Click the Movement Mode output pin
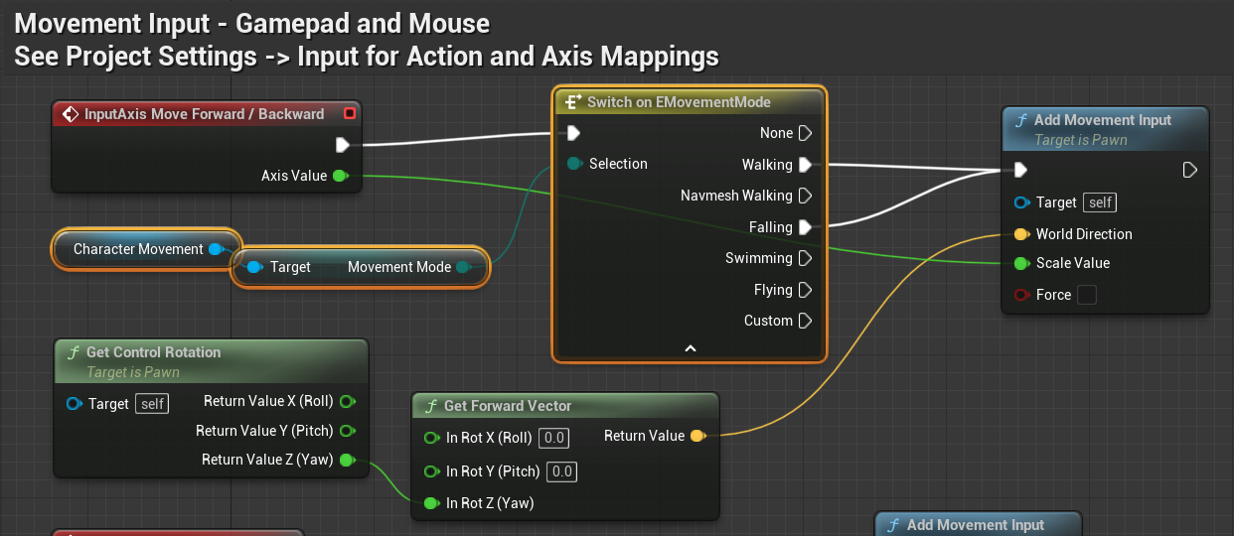The image size is (1234, 536). pos(463,267)
